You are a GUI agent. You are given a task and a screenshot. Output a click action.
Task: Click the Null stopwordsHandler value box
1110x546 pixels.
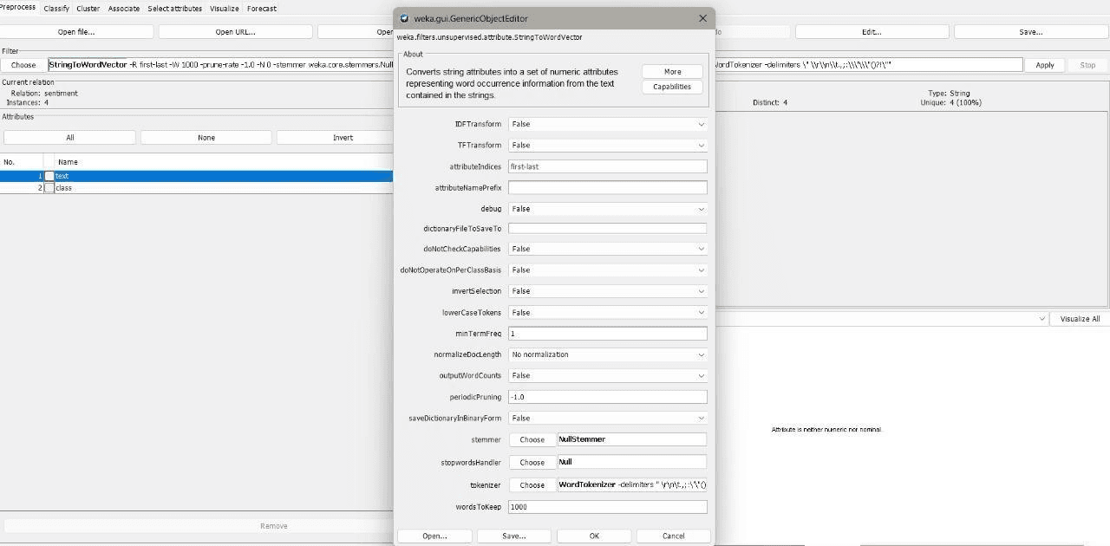point(632,462)
